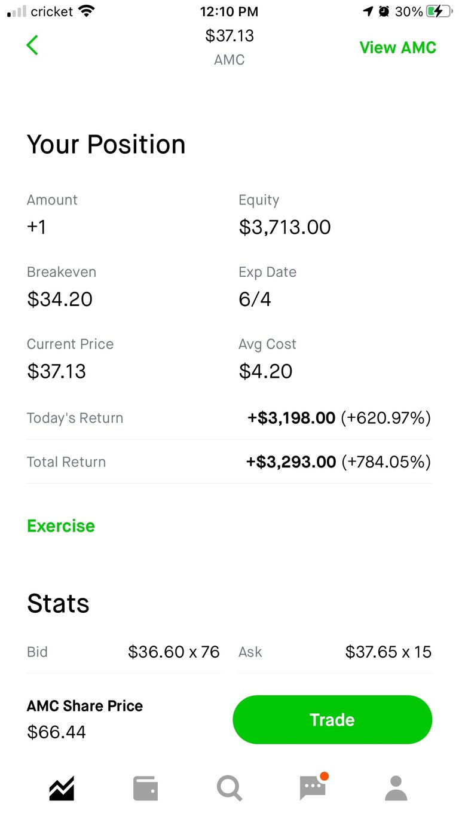459x816 pixels.
Task: Tap the Breakeven $34.20 value
Action: click(x=60, y=299)
